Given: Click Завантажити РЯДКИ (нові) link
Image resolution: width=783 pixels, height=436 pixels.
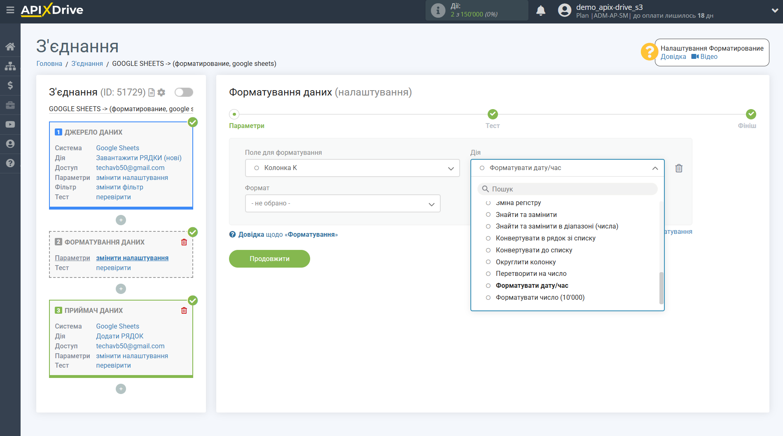Looking at the screenshot, I should click(x=138, y=158).
